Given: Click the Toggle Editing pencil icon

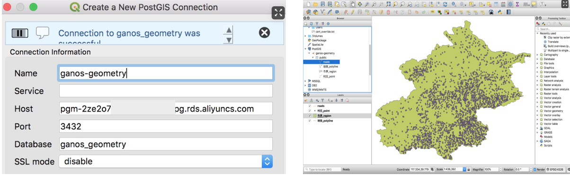Looking at the screenshot, I should click(x=352, y=12).
